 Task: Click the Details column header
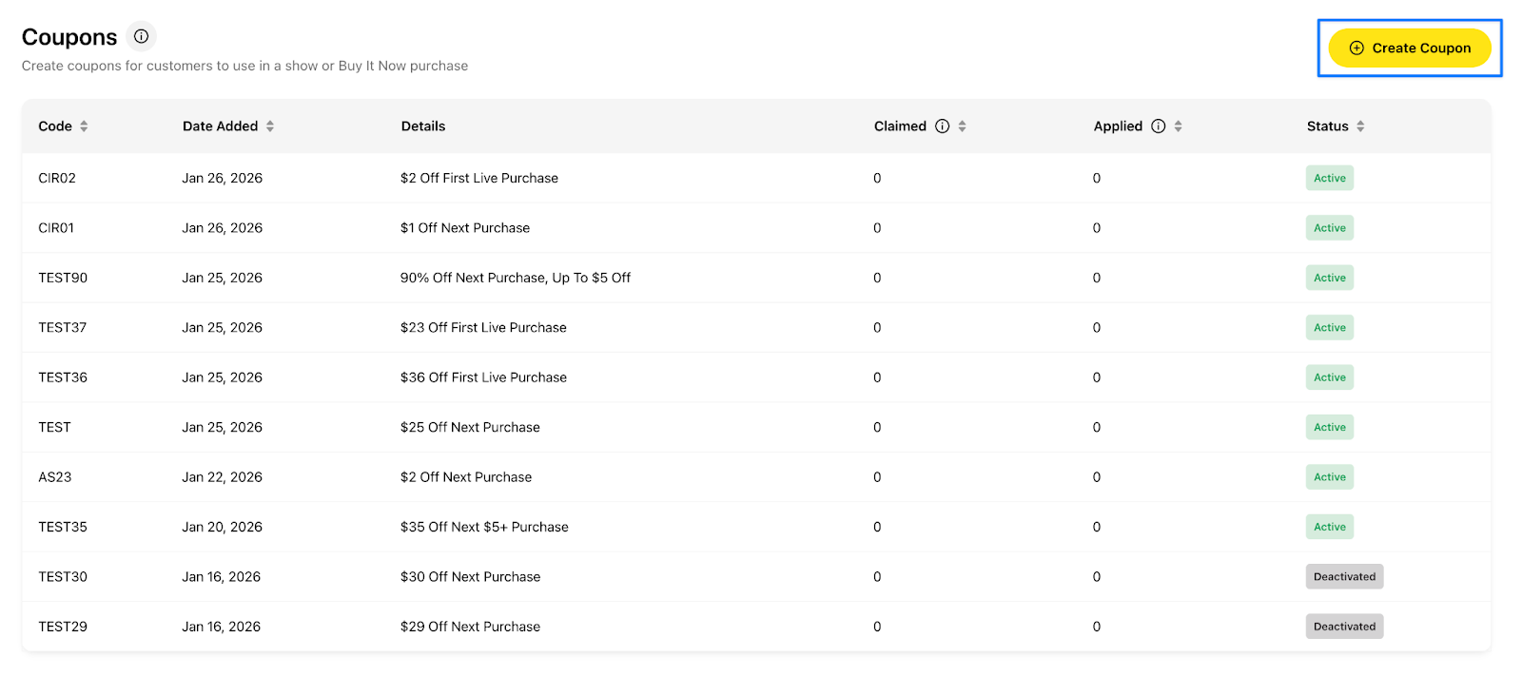423,126
